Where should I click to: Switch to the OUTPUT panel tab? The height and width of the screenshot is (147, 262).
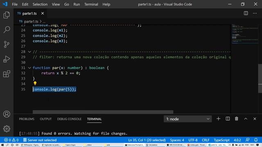pyautogui.click(x=45, y=119)
